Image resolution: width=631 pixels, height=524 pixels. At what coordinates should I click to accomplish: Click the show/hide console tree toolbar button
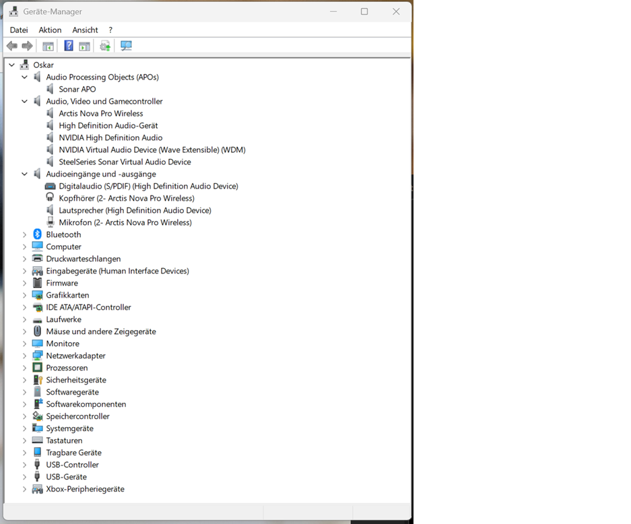tap(48, 46)
